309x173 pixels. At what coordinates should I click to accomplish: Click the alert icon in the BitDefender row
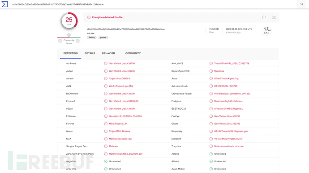(x=106, y=94)
